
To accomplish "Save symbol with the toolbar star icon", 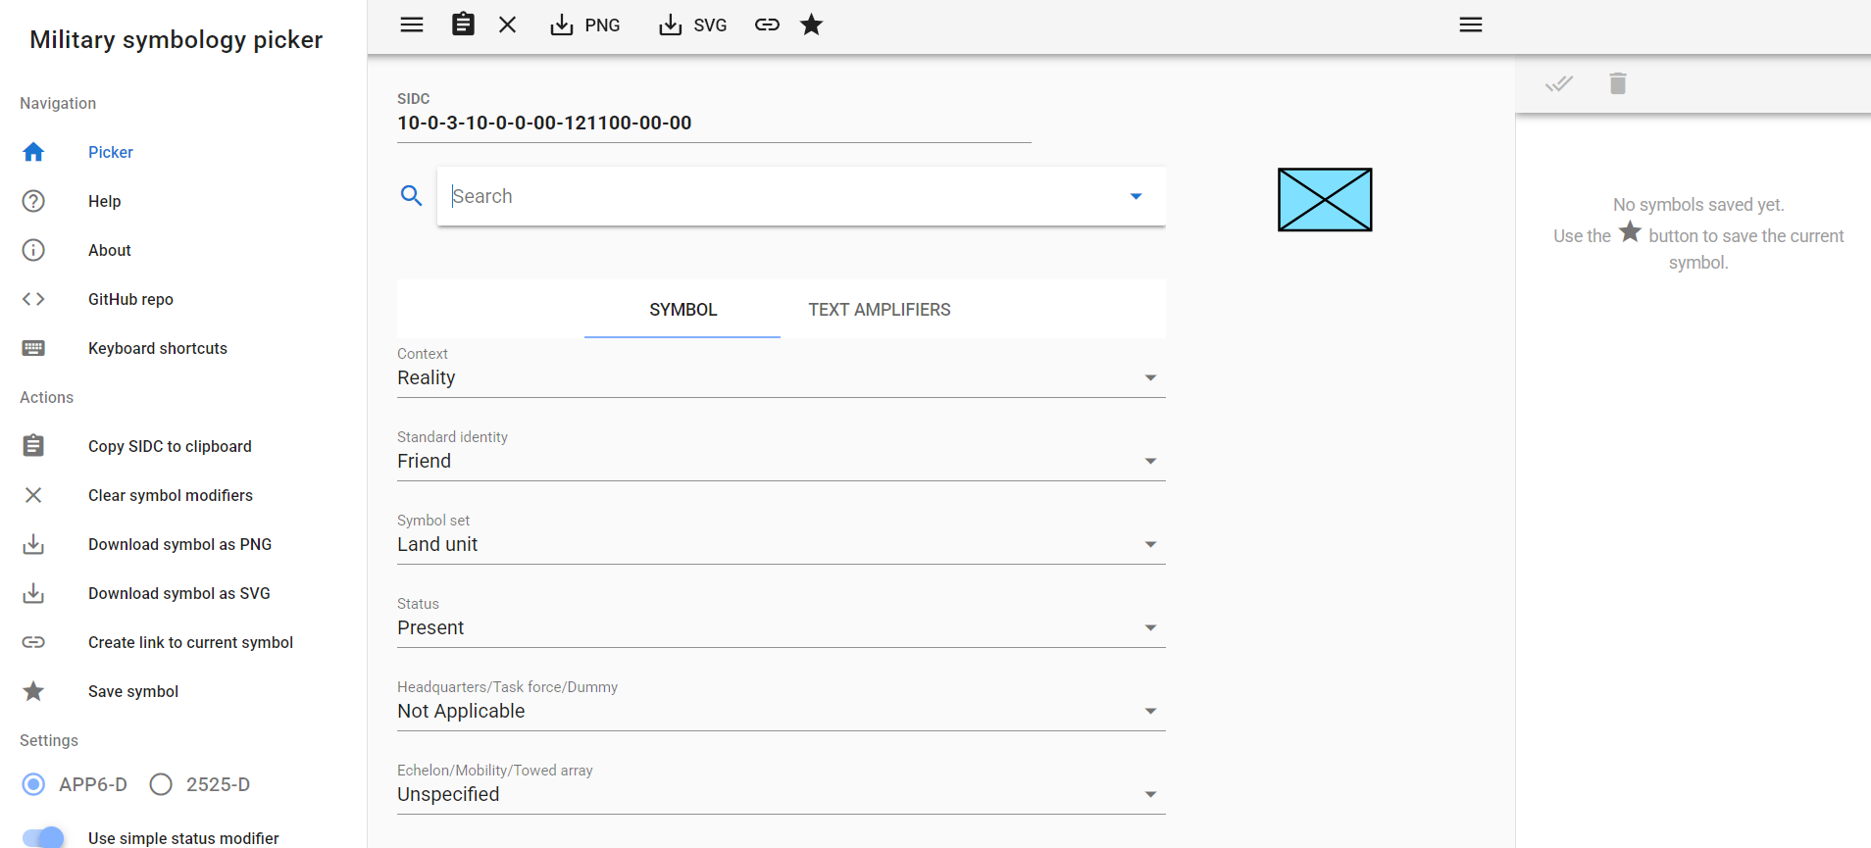I will coord(811,25).
